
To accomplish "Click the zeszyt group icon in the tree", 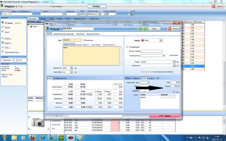I will pos(31,27).
